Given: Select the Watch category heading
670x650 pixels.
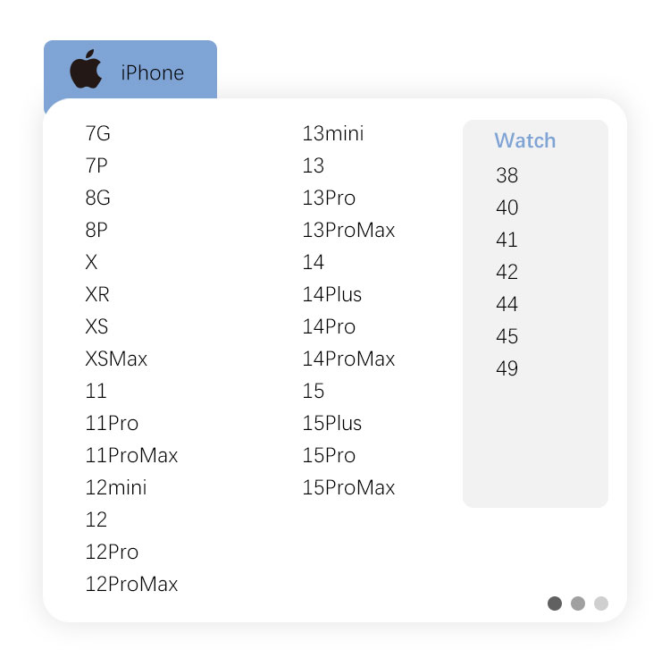Looking at the screenshot, I should pos(524,140).
